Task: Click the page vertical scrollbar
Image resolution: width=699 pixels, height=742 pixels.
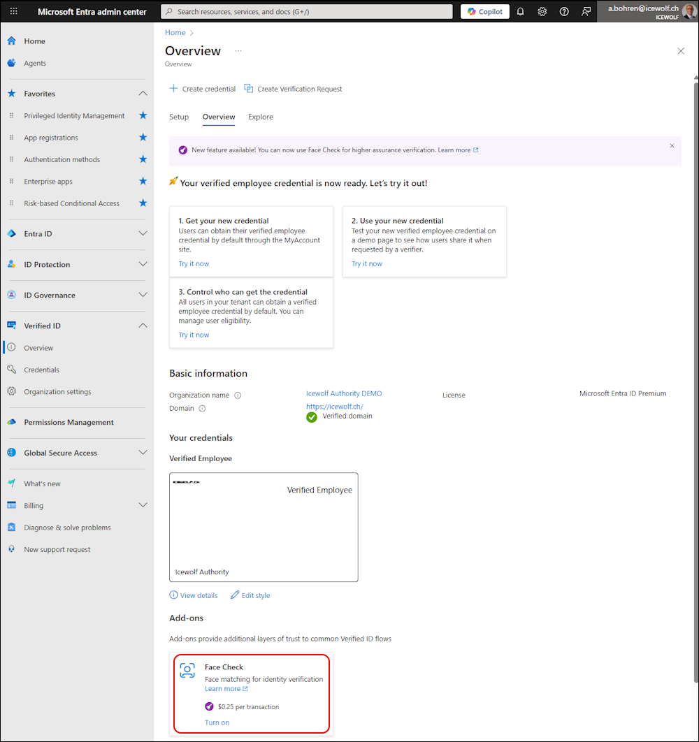Action: coord(696,382)
